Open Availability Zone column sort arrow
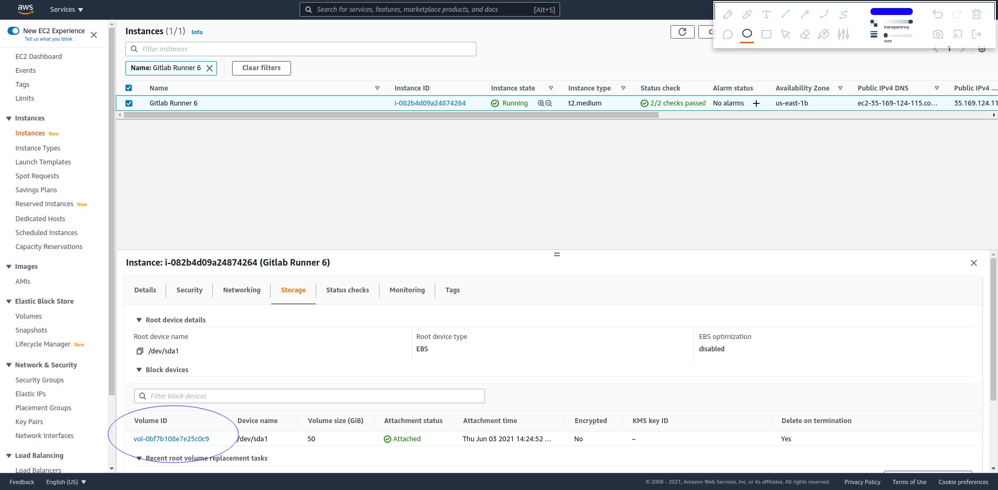Image resolution: width=998 pixels, height=490 pixels. [840, 88]
